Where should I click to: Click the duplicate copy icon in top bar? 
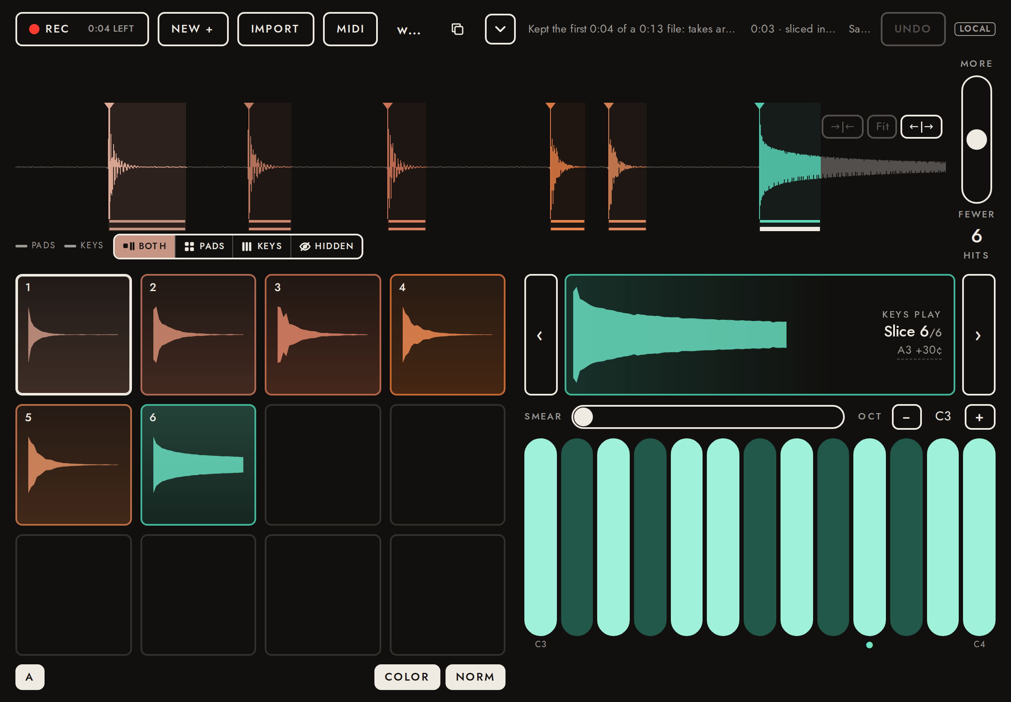pyautogui.click(x=457, y=29)
